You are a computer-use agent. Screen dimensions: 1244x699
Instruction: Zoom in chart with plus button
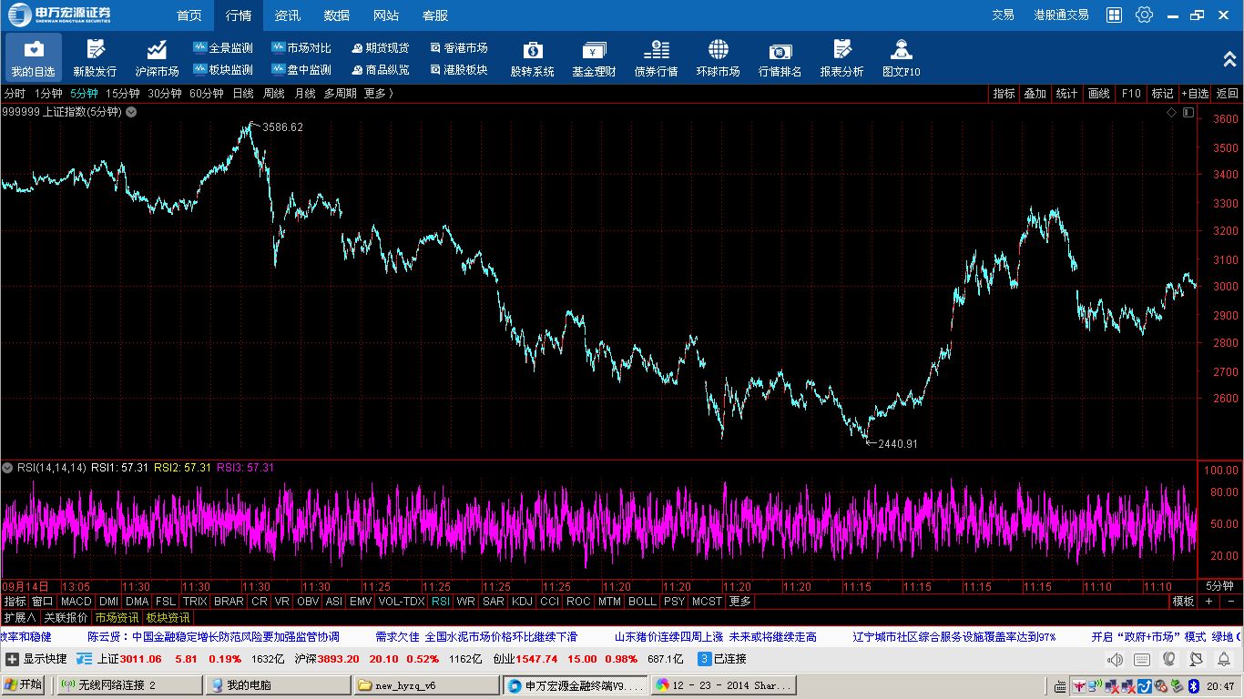pyautogui.click(x=1209, y=602)
